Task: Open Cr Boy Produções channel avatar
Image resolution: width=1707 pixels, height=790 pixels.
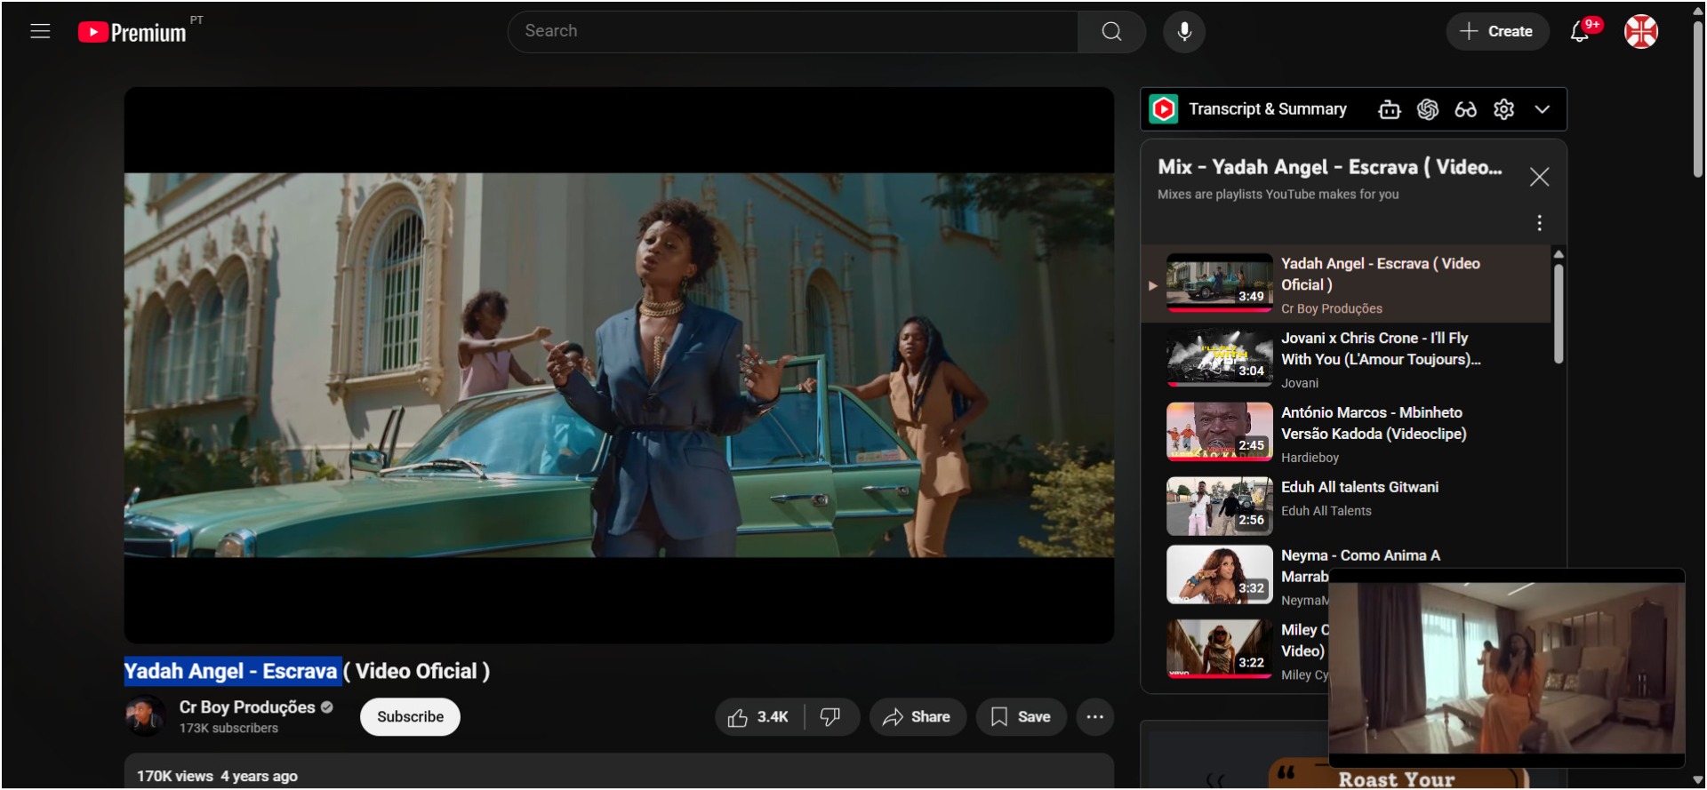Action: click(x=145, y=716)
